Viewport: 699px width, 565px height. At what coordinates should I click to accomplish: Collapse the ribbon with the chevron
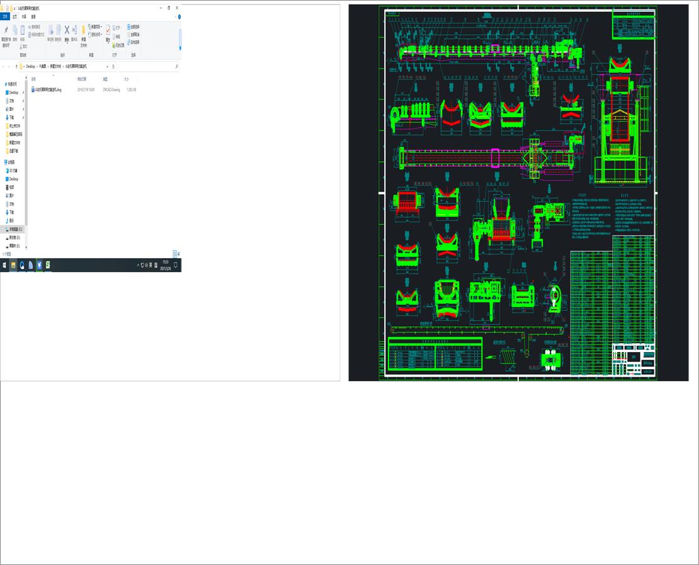[x=175, y=16]
